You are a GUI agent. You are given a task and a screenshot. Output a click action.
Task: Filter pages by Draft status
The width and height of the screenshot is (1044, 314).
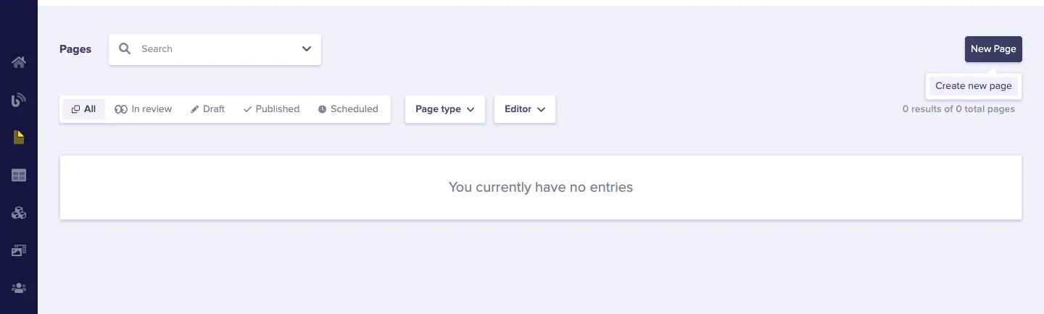pyautogui.click(x=207, y=109)
